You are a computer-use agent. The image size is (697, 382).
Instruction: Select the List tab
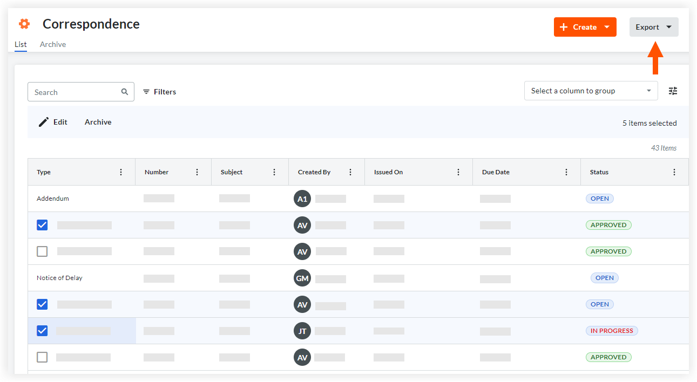(21, 44)
